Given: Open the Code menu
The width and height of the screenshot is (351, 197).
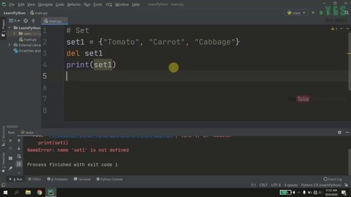Looking at the screenshot, I should tap(60, 4).
